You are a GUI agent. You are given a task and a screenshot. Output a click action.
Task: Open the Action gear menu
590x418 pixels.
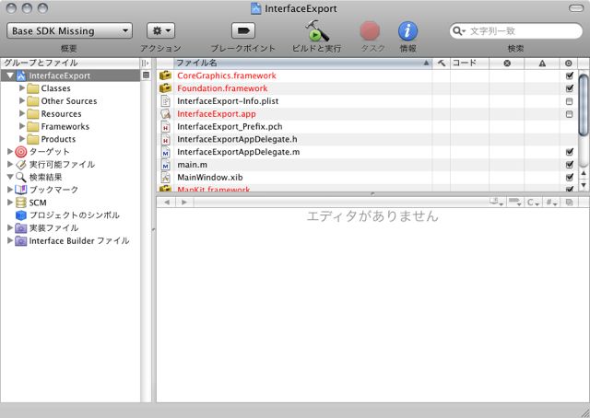(161, 30)
